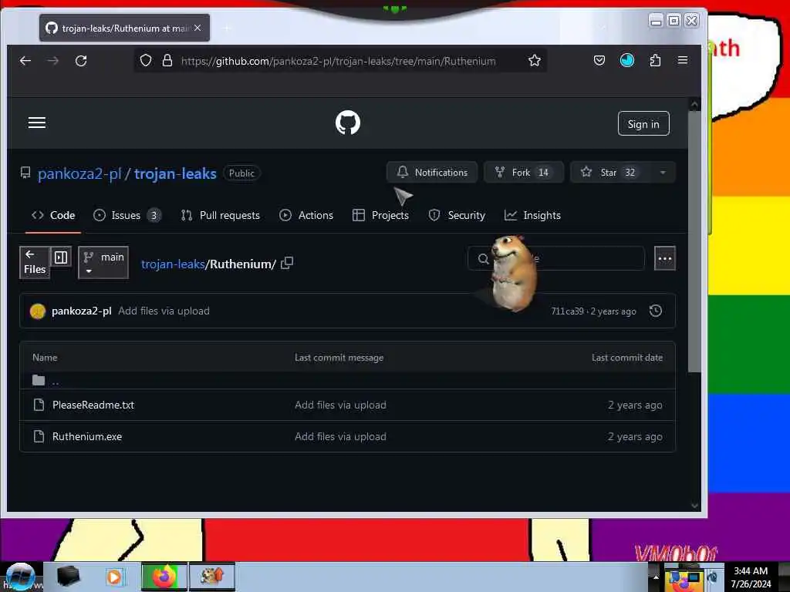Open the Ruthenium.exe file

(87, 437)
